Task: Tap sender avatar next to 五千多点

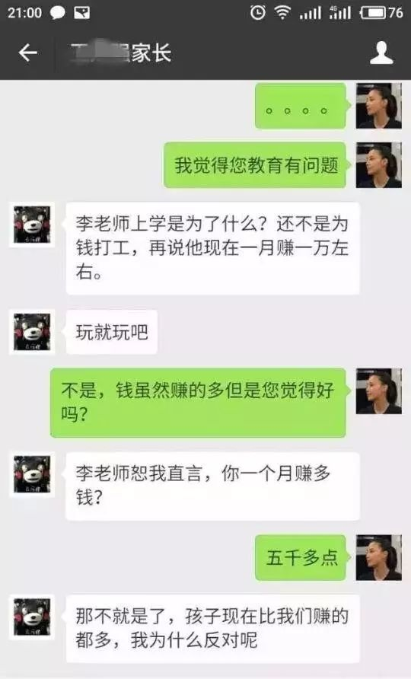Action: click(x=378, y=558)
